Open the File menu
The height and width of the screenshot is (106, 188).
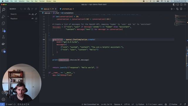point(11,1)
